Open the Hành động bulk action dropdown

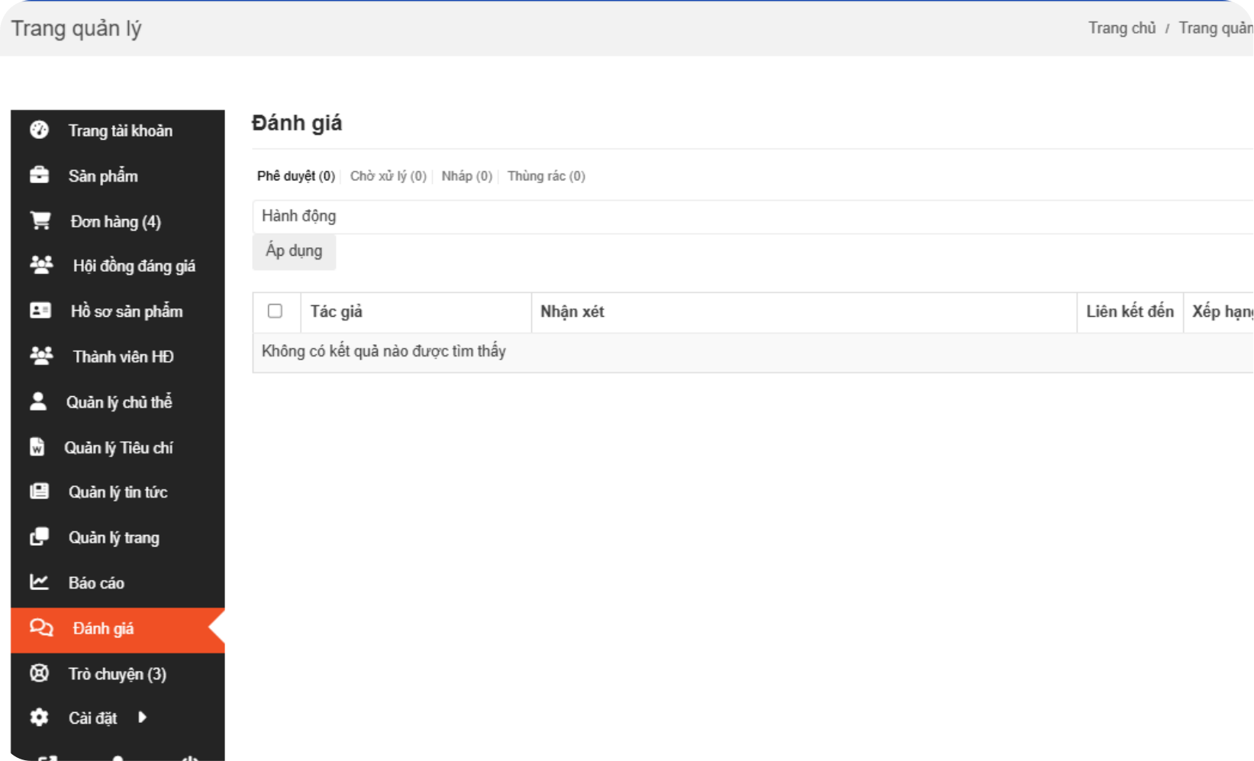pyautogui.click(x=752, y=216)
